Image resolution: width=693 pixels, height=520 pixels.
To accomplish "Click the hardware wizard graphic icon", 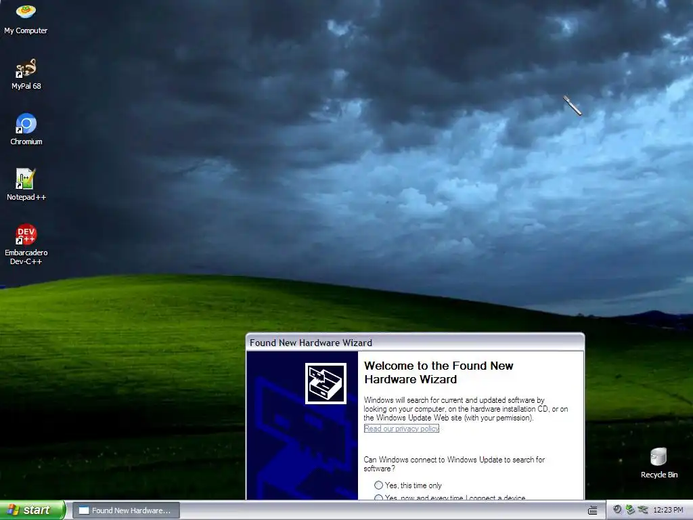I will click(326, 383).
